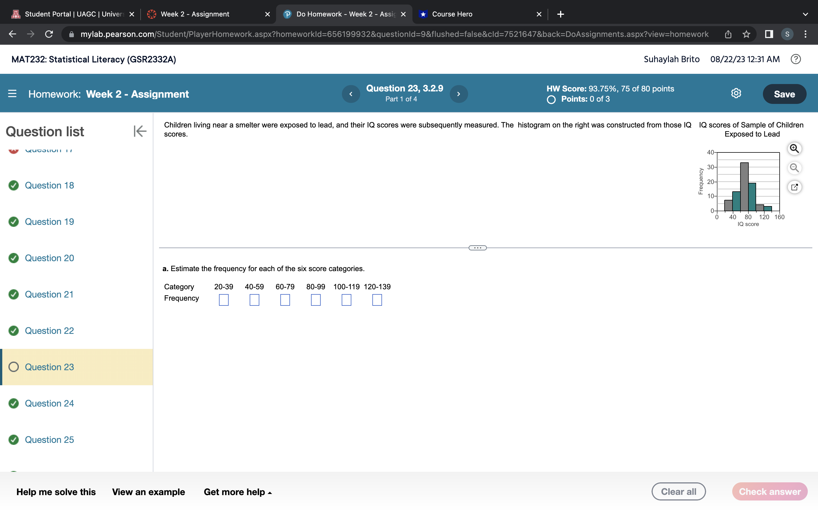Advance to the next question with right chevron
The height and width of the screenshot is (511, 818).
(x=459, y=94)
